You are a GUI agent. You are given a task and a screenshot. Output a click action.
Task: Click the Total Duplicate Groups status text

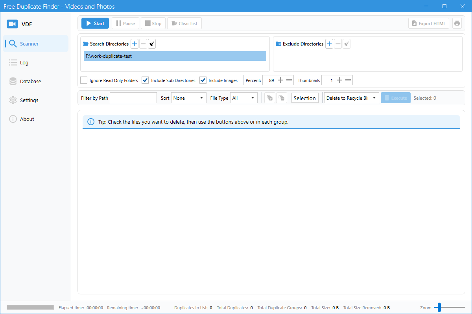[282, 308]
